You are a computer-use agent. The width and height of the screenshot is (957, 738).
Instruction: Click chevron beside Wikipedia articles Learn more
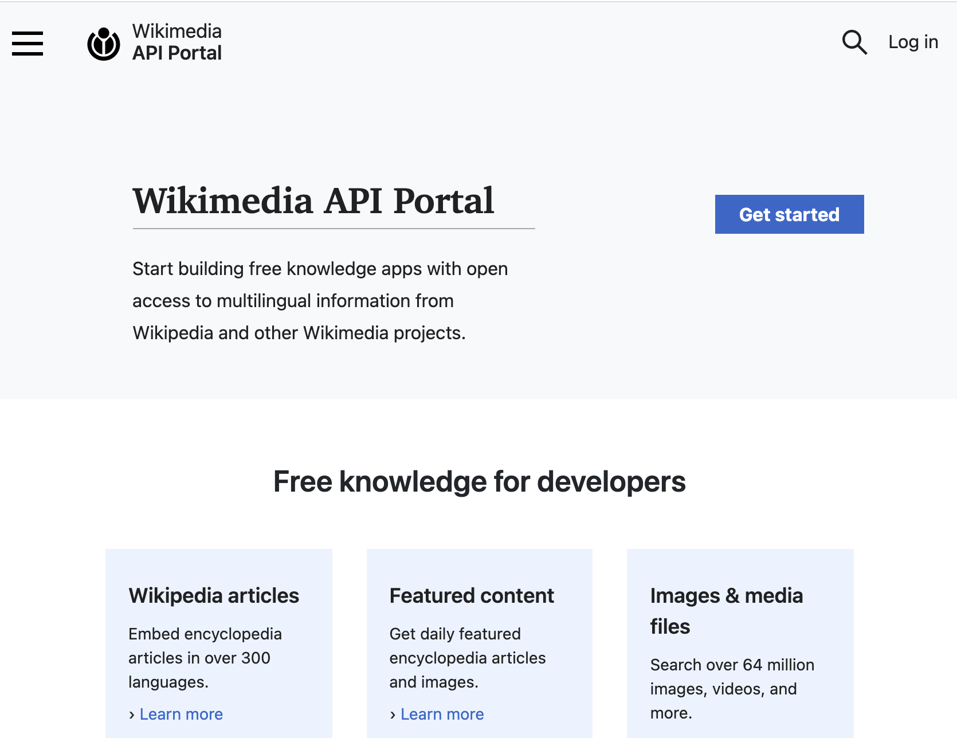pyautogui.click(x=132, y=715)
